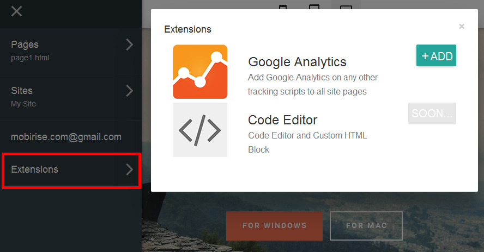Click the Google Analytics extension icon
Screen dimensions: 484x252
point(200,72)
